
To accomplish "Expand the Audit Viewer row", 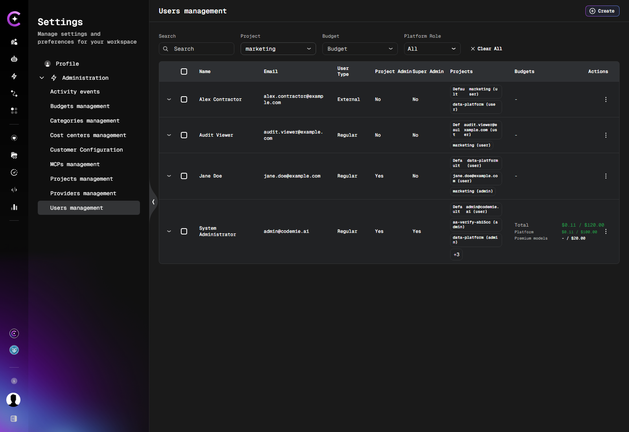I will click(169, 135).
